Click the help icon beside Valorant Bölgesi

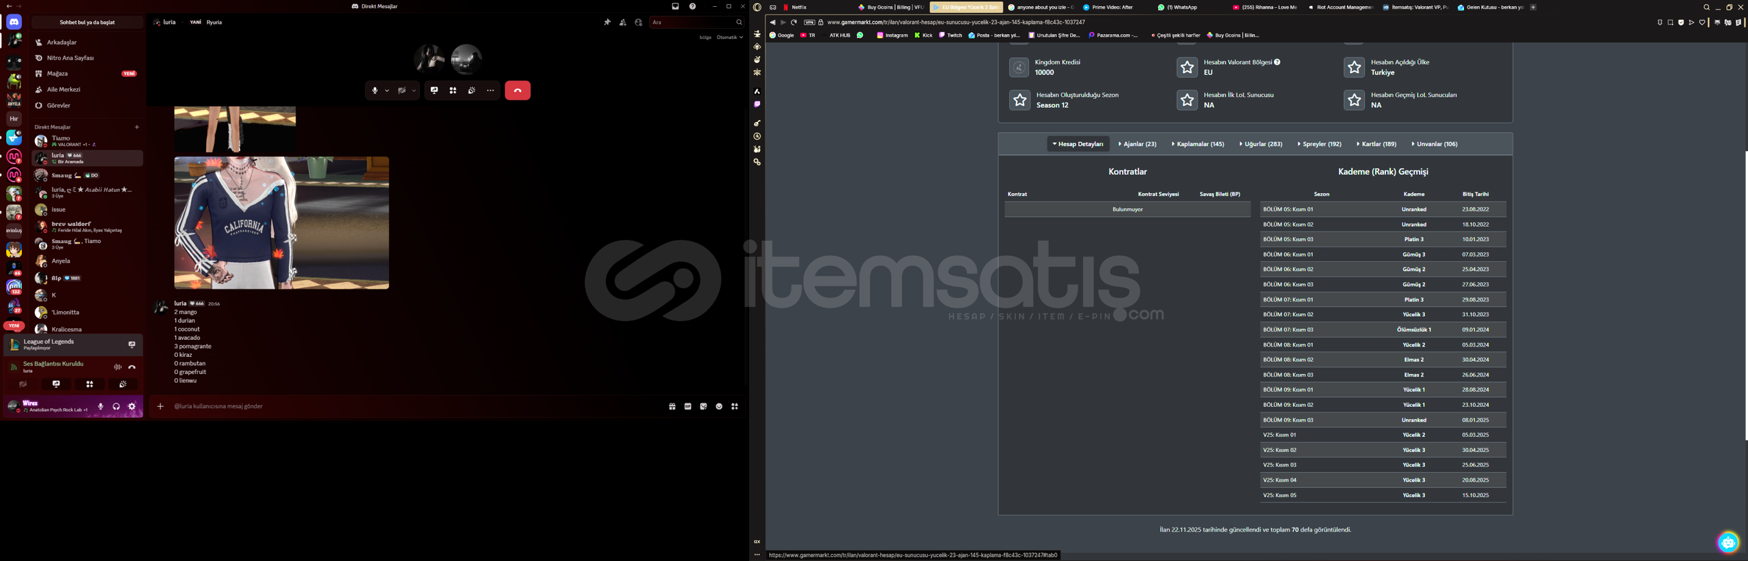pos(1277,62)
